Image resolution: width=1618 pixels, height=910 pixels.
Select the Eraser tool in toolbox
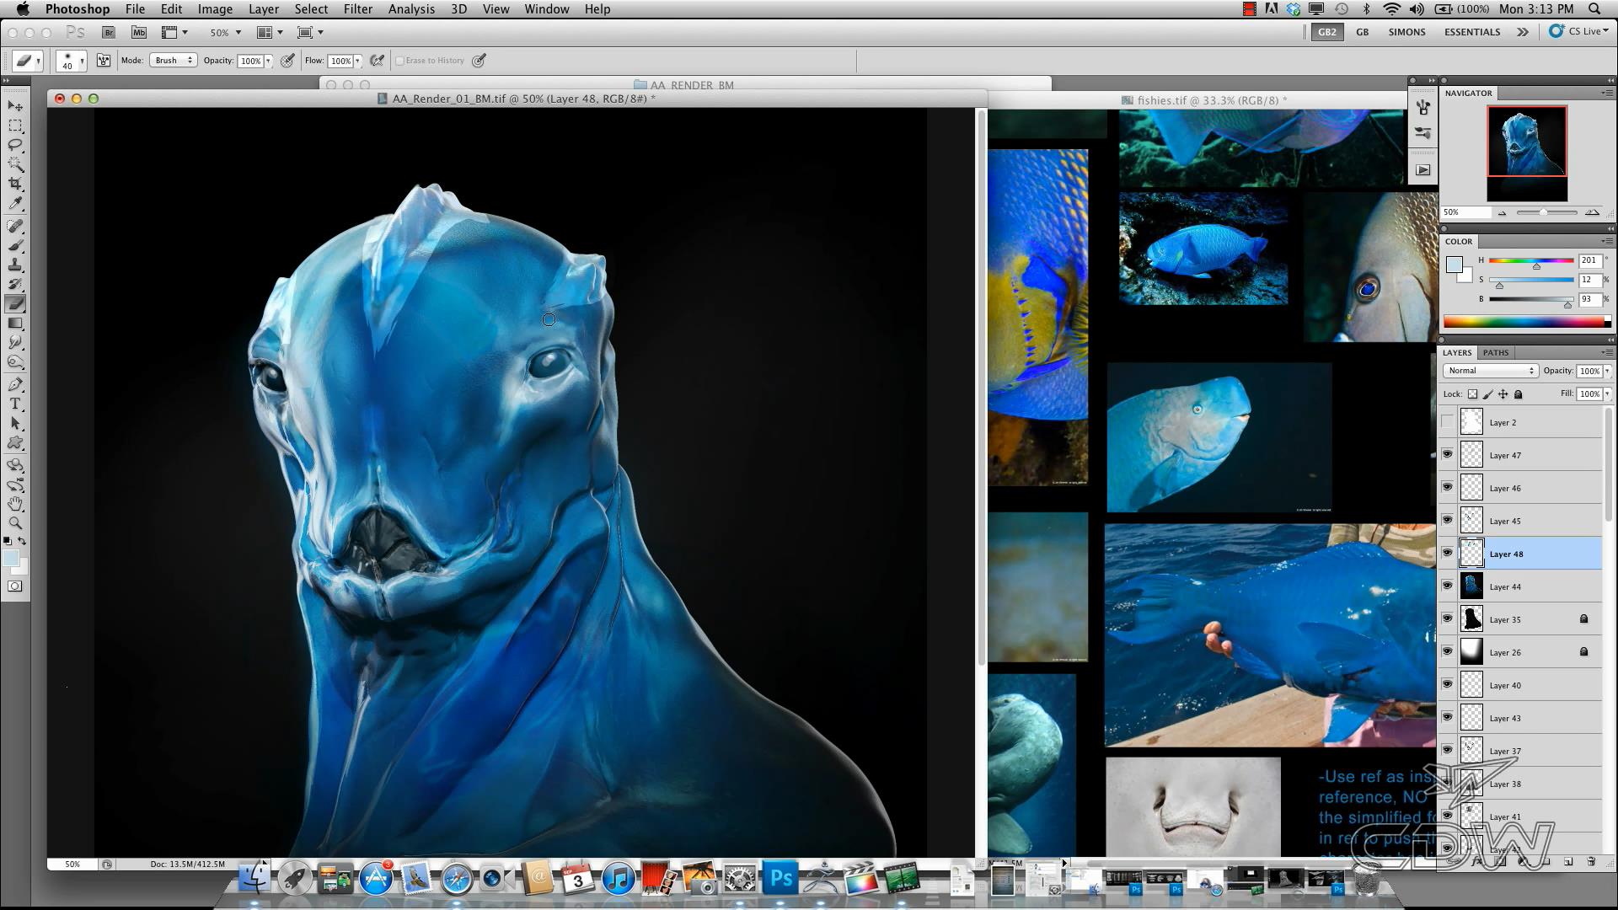tap(15, 303)
